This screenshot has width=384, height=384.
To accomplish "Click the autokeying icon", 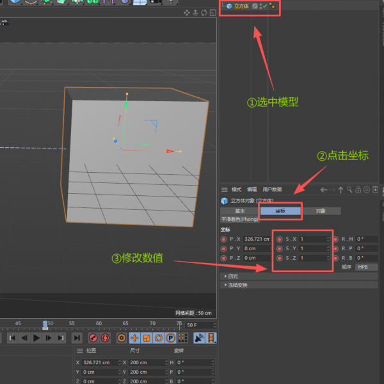I will point(105,337).
